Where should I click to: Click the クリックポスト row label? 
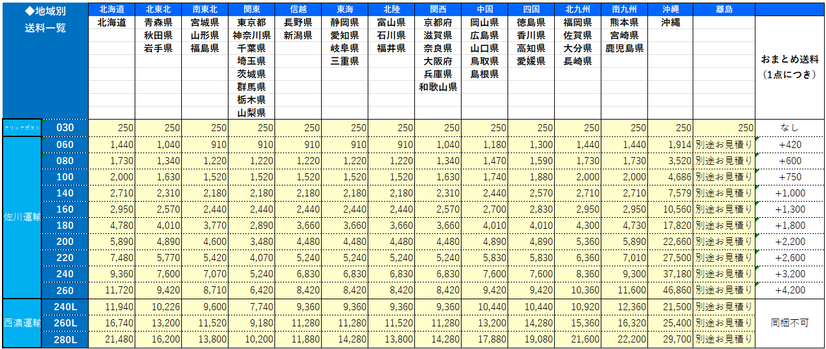pos(22,128)
